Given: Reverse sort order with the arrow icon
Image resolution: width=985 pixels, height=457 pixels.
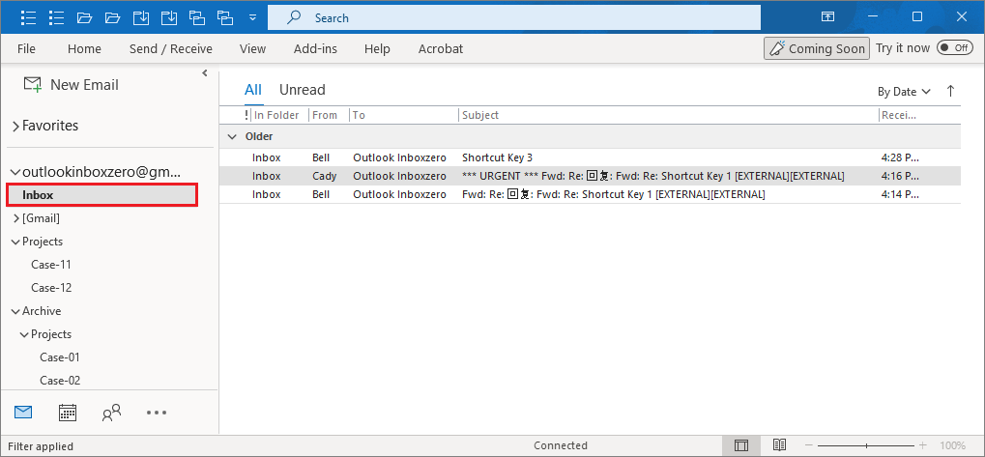Looking at the screenshot, I should coord(950,91).
